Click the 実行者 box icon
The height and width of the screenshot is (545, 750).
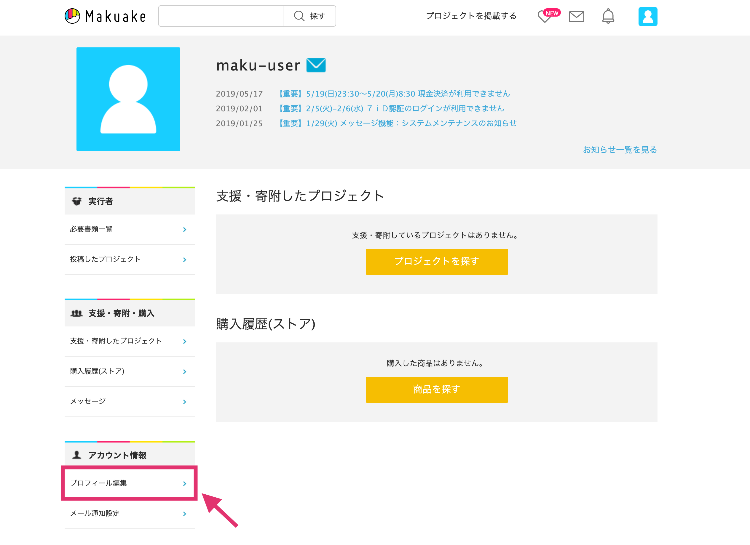coord(77,201)
